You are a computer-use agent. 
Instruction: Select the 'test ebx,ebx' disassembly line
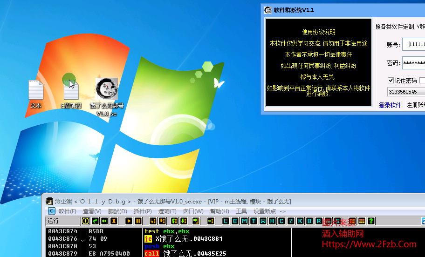[167, 231]
